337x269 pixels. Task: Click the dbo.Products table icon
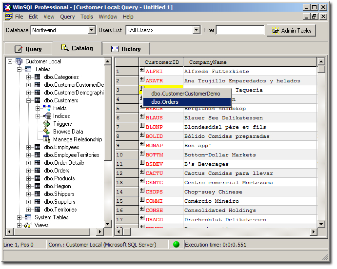38,178
